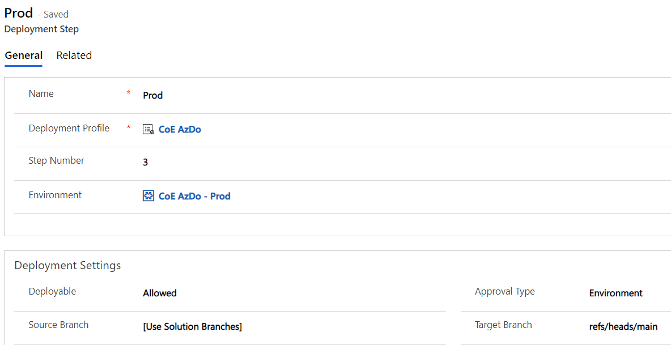Click the Deployment Step subtitle
671x345 pixels.
[x=41, y=29]
